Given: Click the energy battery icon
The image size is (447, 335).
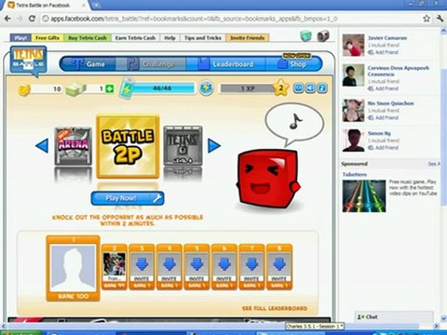Looking at the screenshot, I should 127,89.
